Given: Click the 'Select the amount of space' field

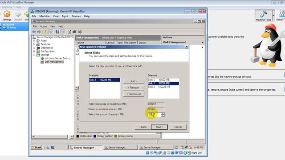Looking at the screenshot, I should pyautogui.click(x=154, y=115).
